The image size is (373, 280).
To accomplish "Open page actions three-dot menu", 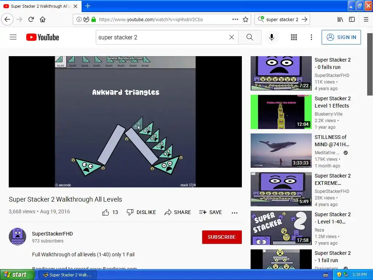I will (235, 20).
